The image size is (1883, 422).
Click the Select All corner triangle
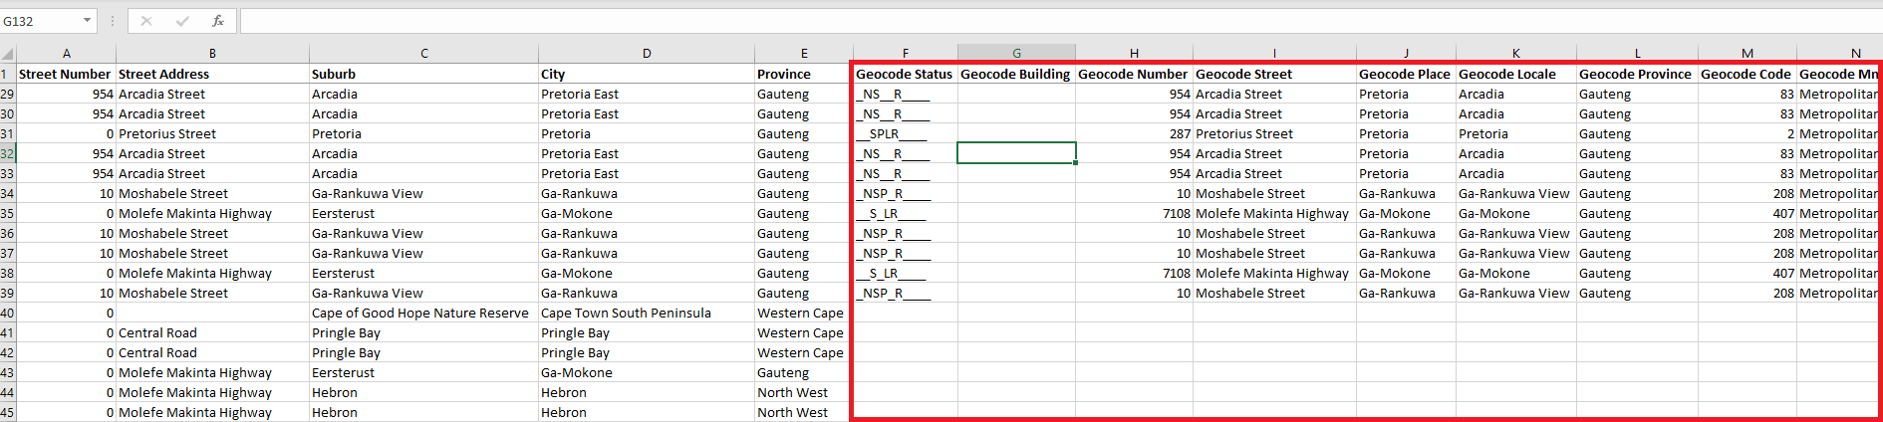pos(8,54)
